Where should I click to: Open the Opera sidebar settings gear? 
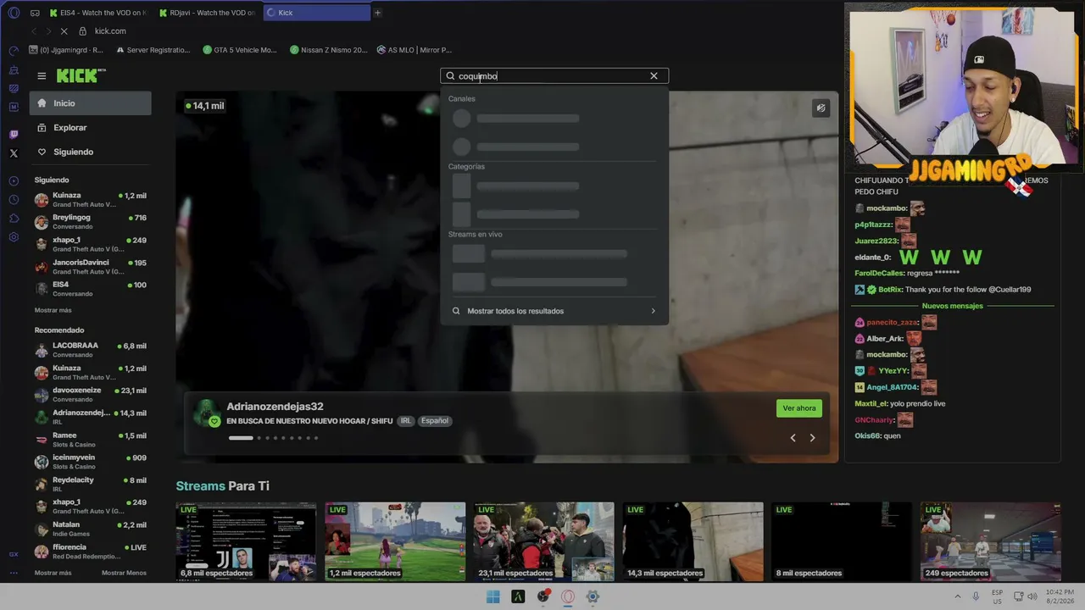[x=14, y=237]
